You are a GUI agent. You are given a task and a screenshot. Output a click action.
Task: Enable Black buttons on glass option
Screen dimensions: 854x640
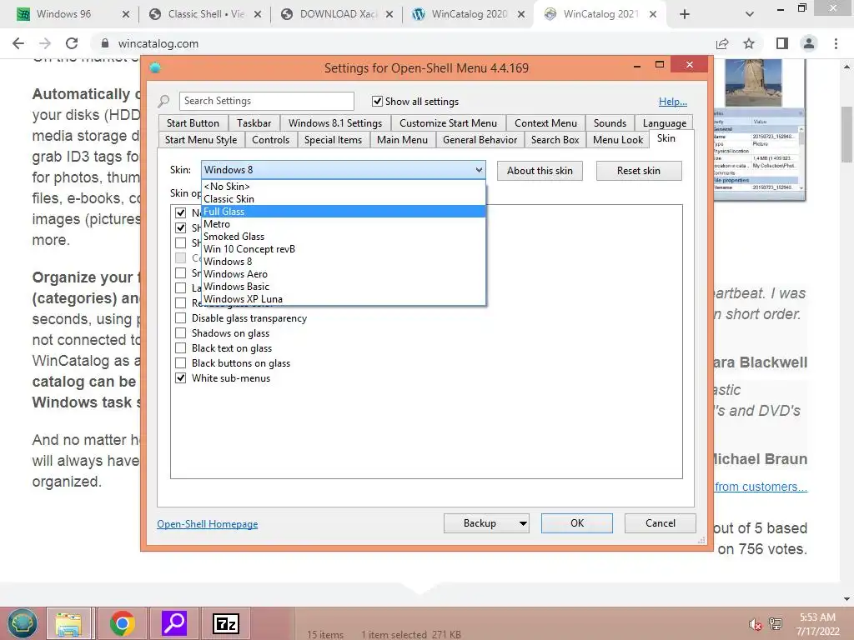(x=180, y=363)
